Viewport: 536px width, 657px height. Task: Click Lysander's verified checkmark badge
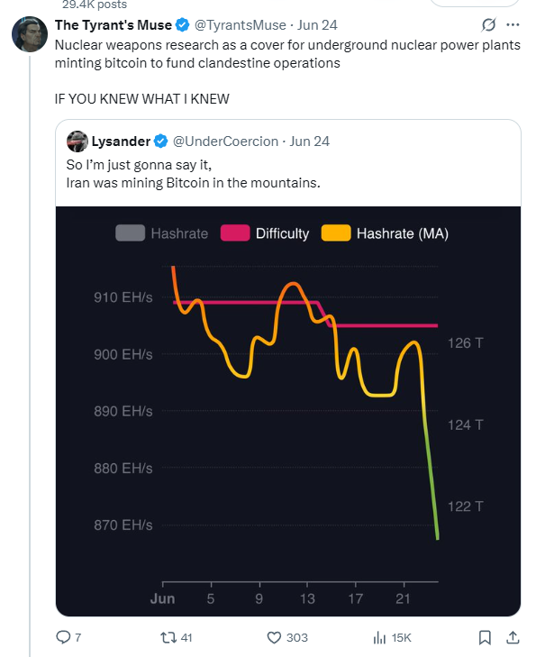(x=160, y=141)
